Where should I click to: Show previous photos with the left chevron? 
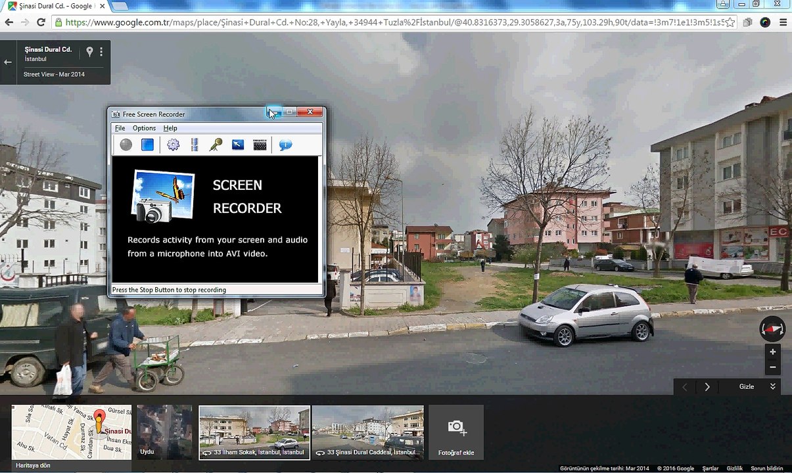pos(684,387)
